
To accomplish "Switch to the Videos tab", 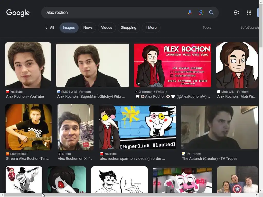I will [107, 28].
